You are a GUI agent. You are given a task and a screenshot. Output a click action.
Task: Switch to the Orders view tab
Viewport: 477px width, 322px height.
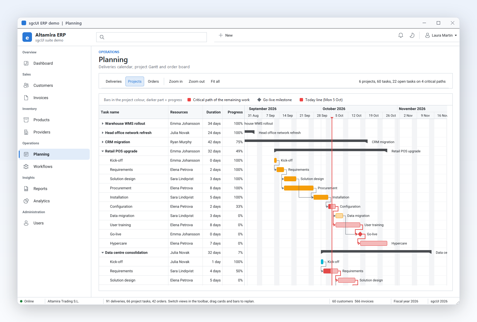pyautogui.click(x=153, y=81)
